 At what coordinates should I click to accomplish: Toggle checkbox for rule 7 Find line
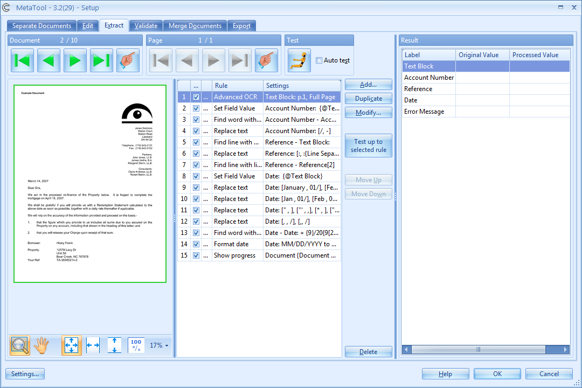pos(196,165)
